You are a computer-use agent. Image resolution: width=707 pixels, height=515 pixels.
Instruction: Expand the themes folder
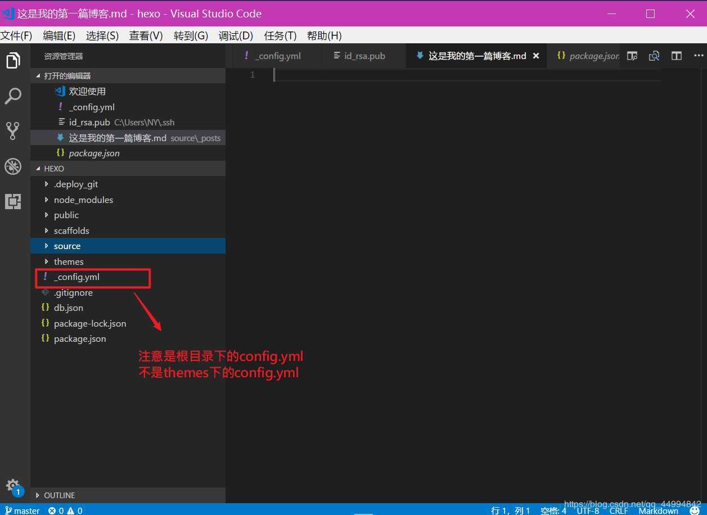coord(128,261)
